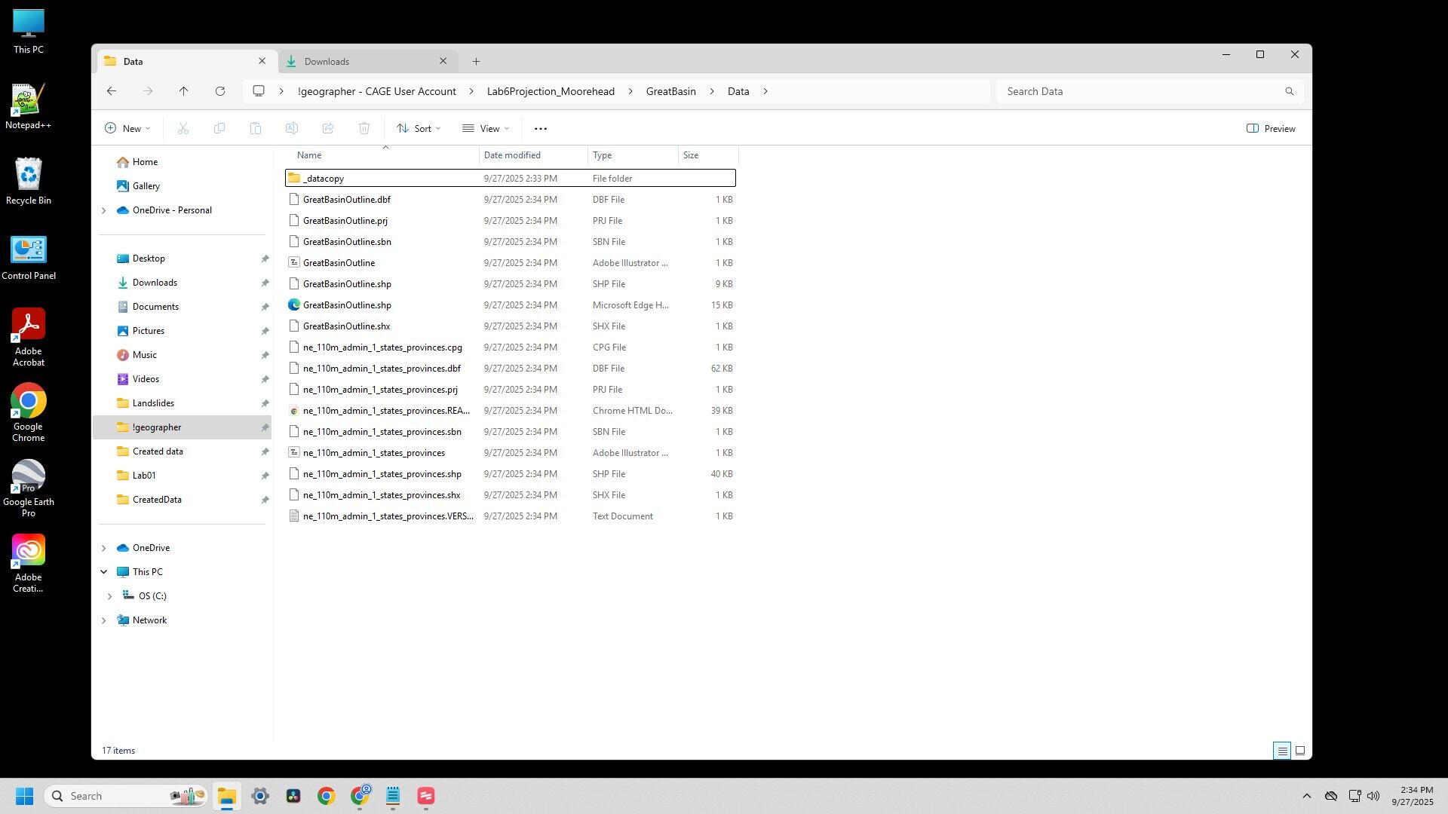Click the Back navigation arrow
The width and height of the screenshot is (1448, 814).
pyautogui.click(x=112, y=91)
